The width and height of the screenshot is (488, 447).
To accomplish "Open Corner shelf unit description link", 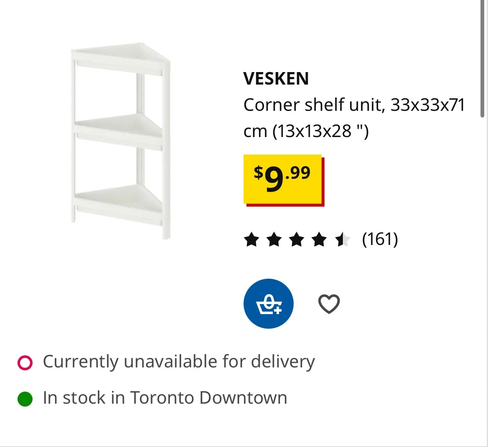I will pos(354,117).
